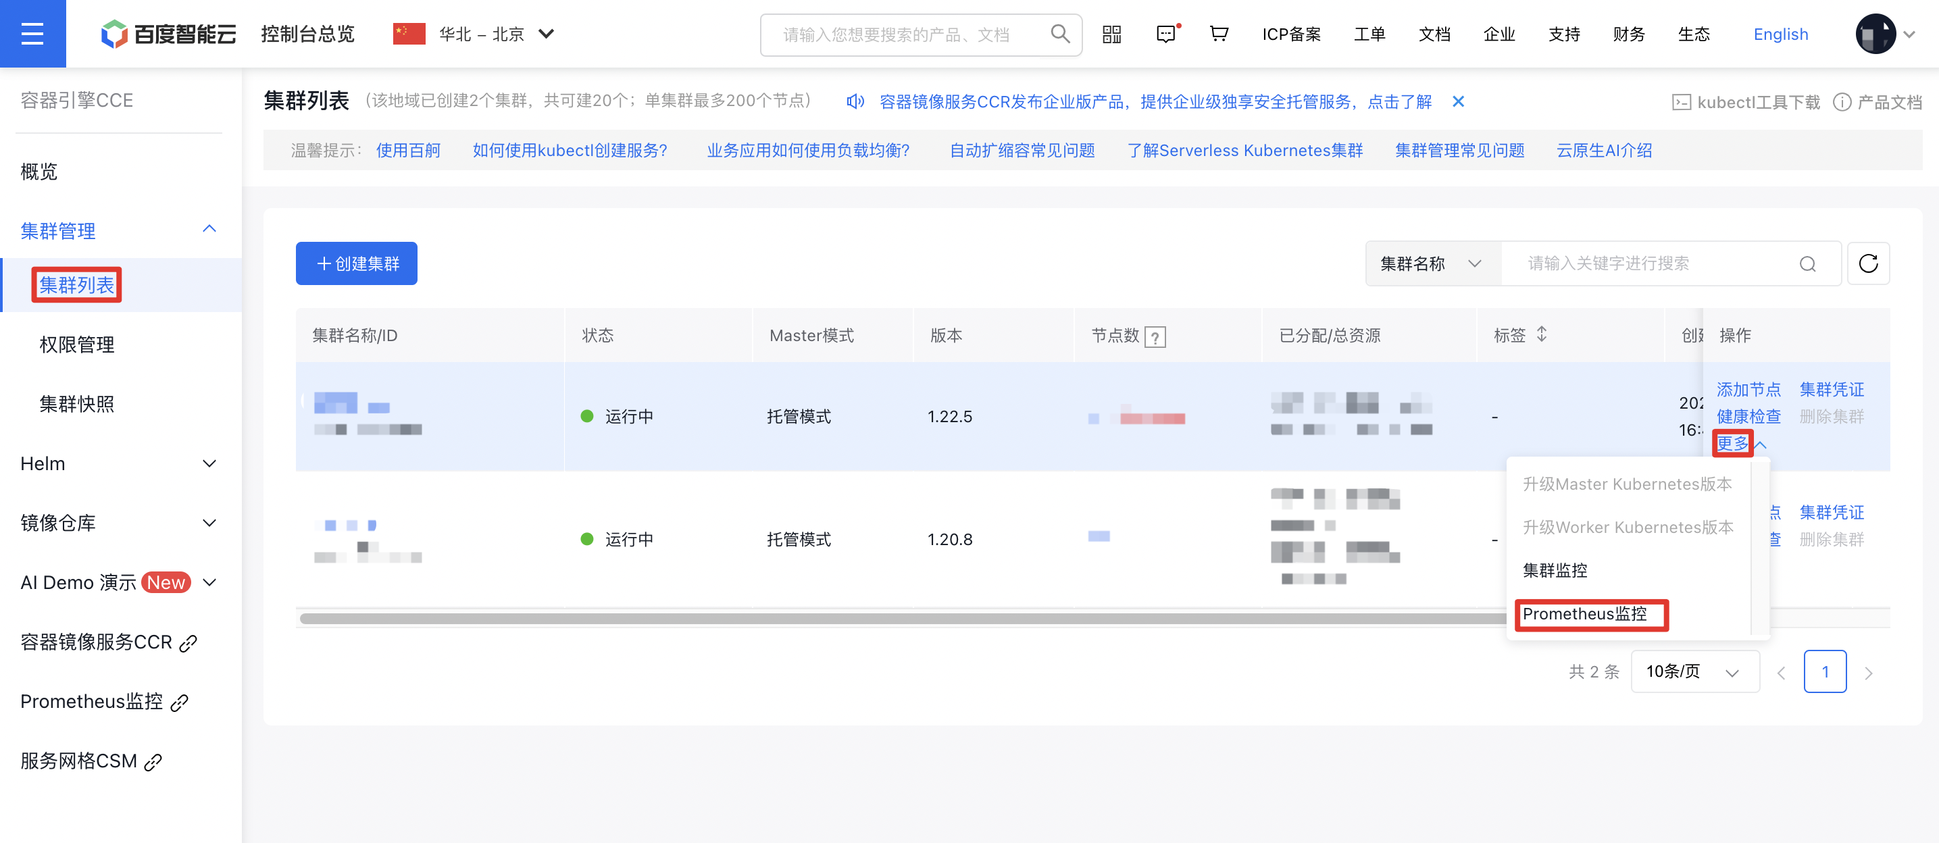Image resolution: width=1939 pixels, height=843 pixels.
Task: Click the 创建集群 button
Action: click(356, 263)
